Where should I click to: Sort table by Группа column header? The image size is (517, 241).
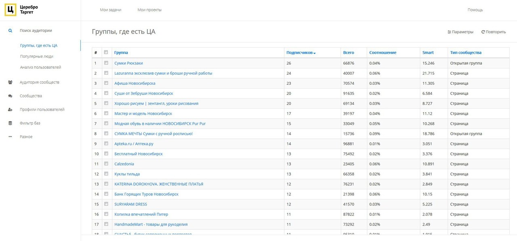pyautogui.click(x=121, y=53)
